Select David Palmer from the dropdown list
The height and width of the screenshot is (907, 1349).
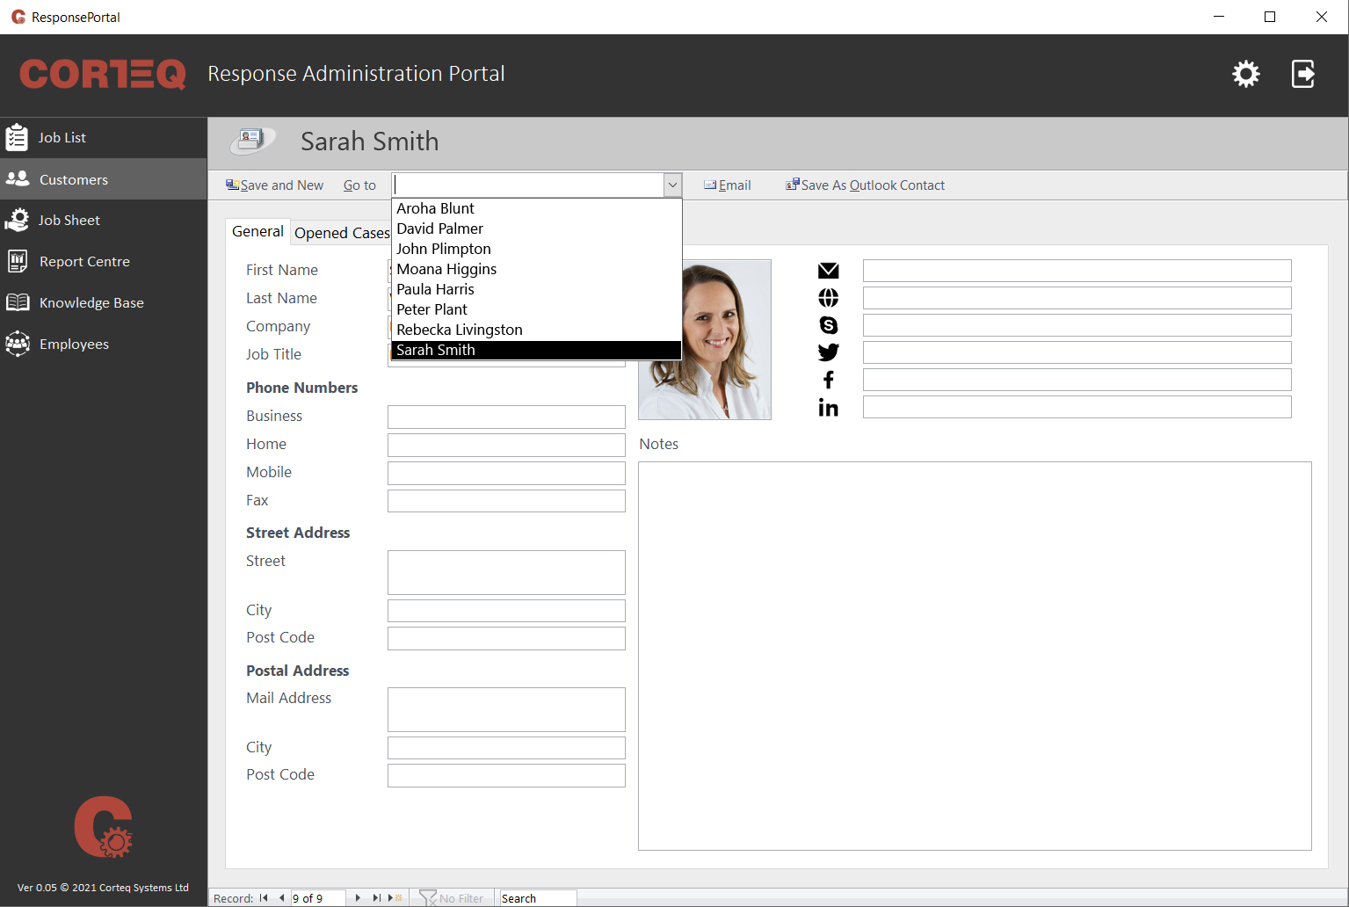[536, 229]
